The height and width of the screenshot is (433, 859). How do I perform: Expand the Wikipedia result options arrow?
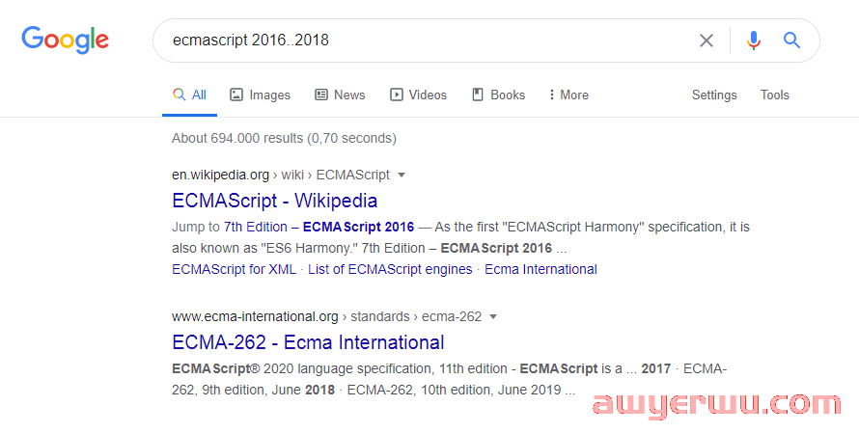[402, 176]
